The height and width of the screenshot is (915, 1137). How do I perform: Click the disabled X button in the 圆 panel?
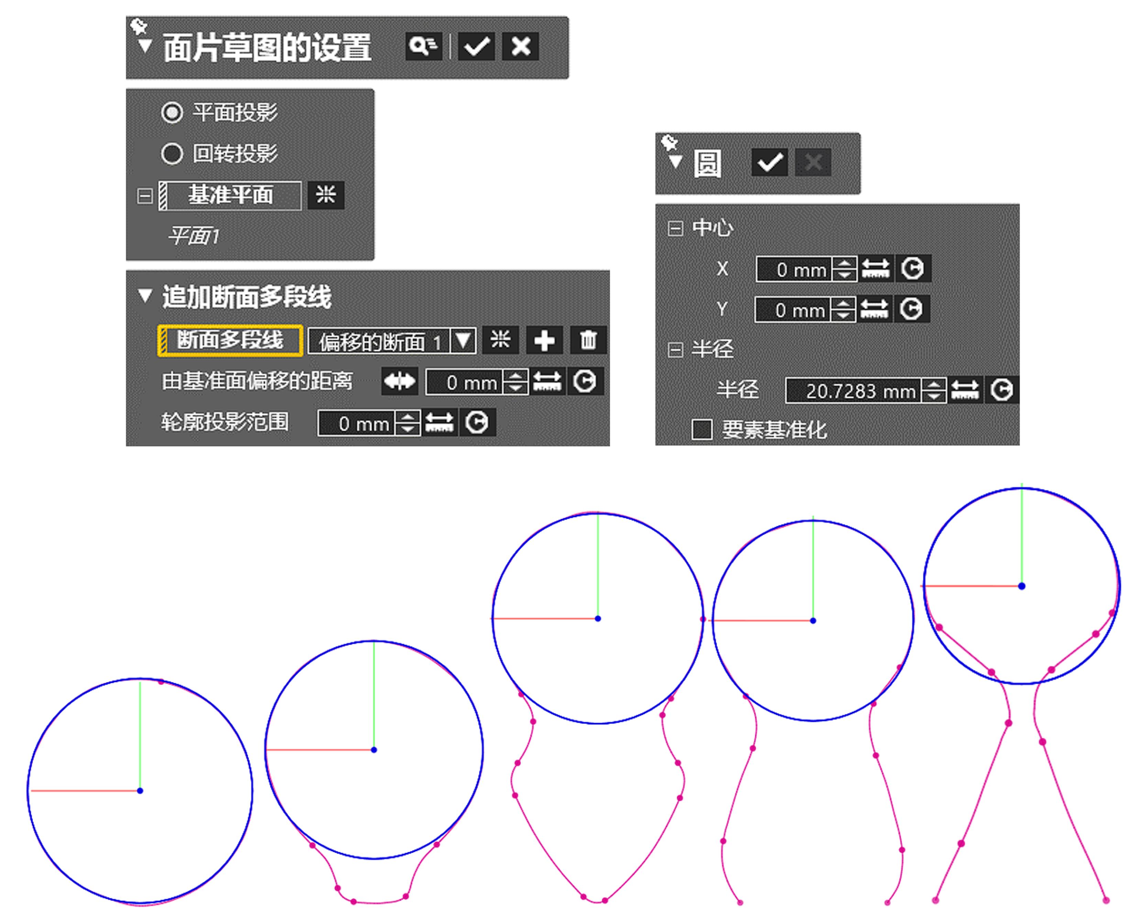coord(813,163)
